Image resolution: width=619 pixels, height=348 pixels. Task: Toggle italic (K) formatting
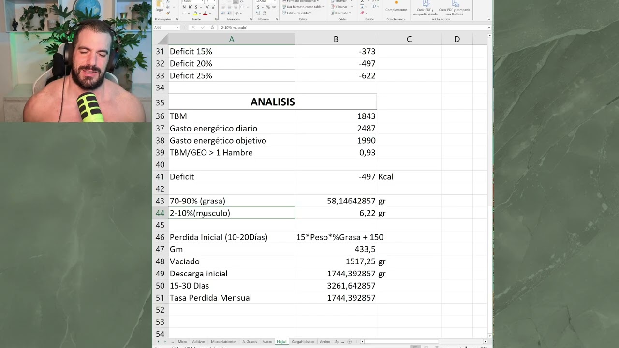(x=190, y=7)
